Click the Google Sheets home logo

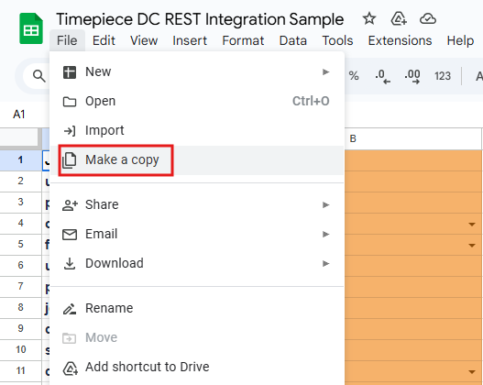pos(31,28)
